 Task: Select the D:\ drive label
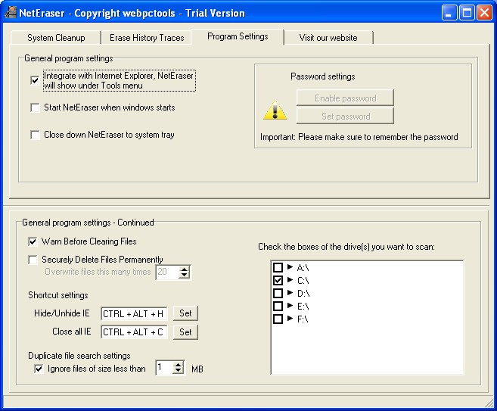click(x=303, y=294)
